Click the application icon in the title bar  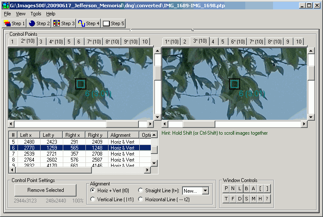point(6,6)
